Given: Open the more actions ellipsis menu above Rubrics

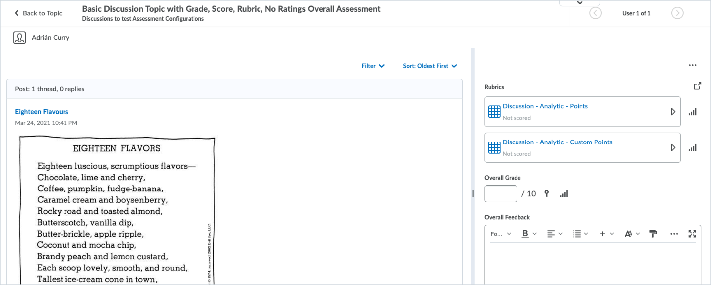Looking at the screenshot, I should click(x=693, y=65).
